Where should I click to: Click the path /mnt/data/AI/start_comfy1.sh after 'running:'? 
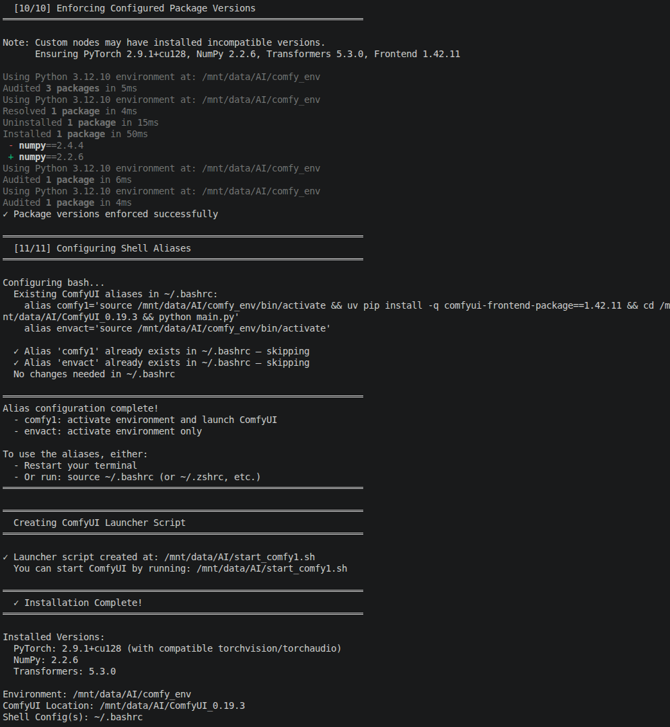(x=272, y=569)
